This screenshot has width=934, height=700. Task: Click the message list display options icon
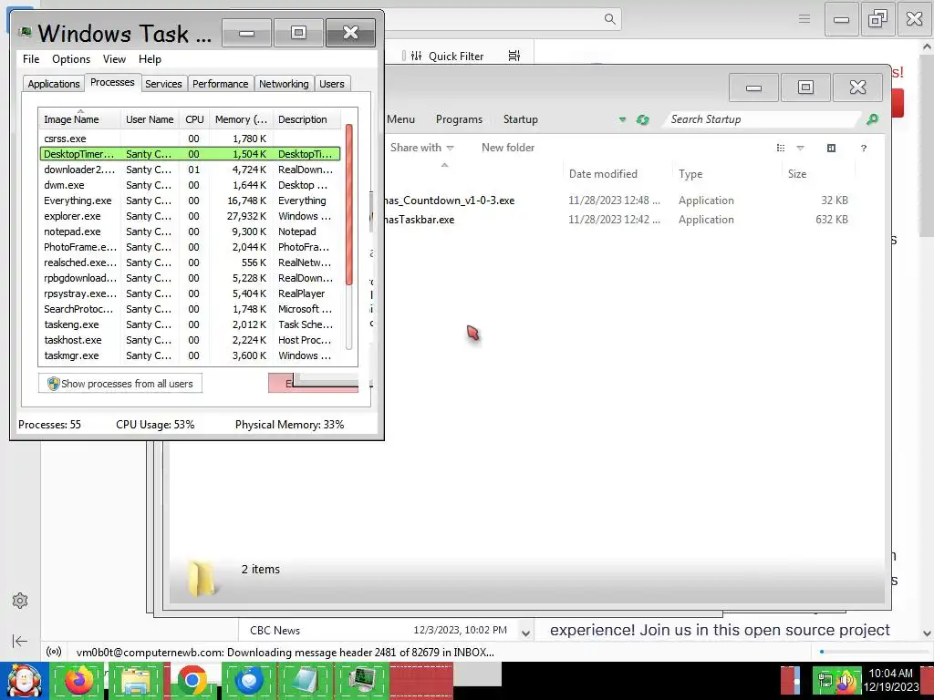[x=514, y=56]
